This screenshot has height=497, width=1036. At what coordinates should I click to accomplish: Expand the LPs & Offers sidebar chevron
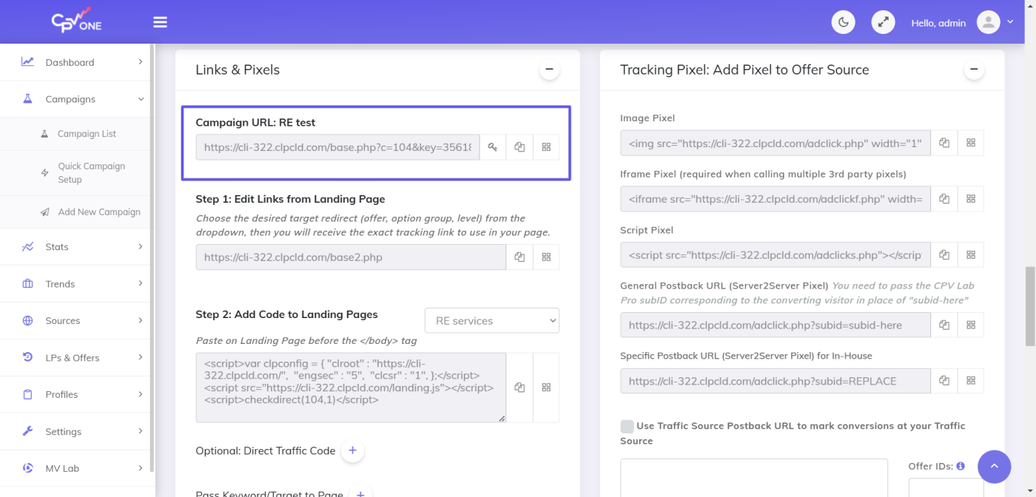pyautogui.click(x=141, y=358)
